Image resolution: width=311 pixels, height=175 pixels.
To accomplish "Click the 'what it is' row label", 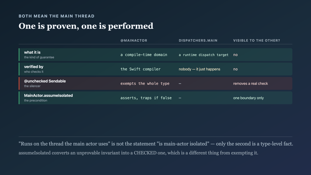I will pyautogui.click(x=32, y=52).
